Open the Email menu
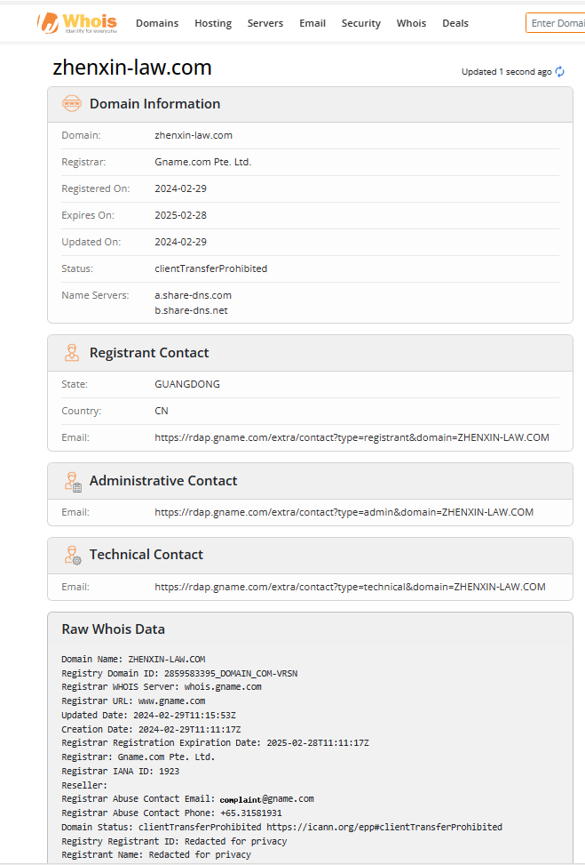 pos(312,23)
